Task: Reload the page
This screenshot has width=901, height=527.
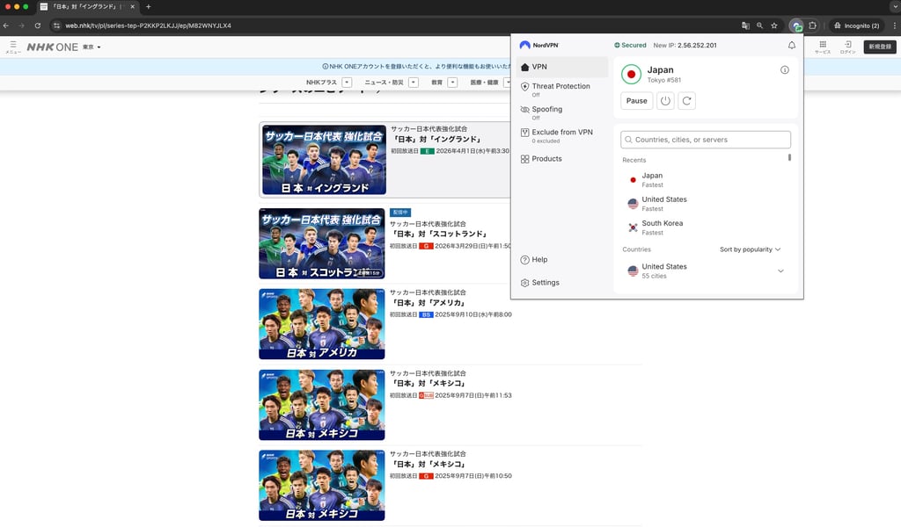Action: tap(37, 25)
